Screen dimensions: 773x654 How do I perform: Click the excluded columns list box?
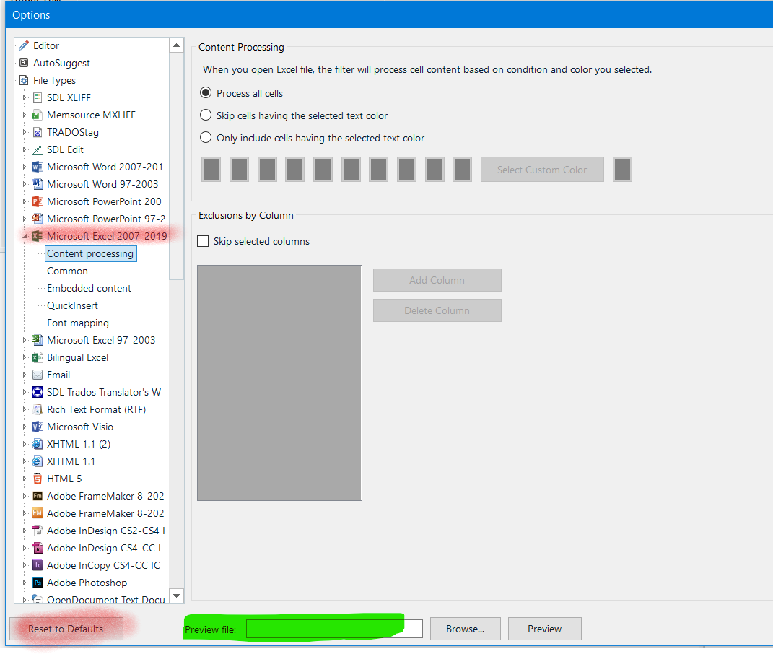pos(279,383)
